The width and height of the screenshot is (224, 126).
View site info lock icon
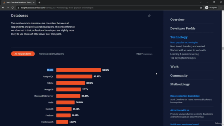(18, 8)
